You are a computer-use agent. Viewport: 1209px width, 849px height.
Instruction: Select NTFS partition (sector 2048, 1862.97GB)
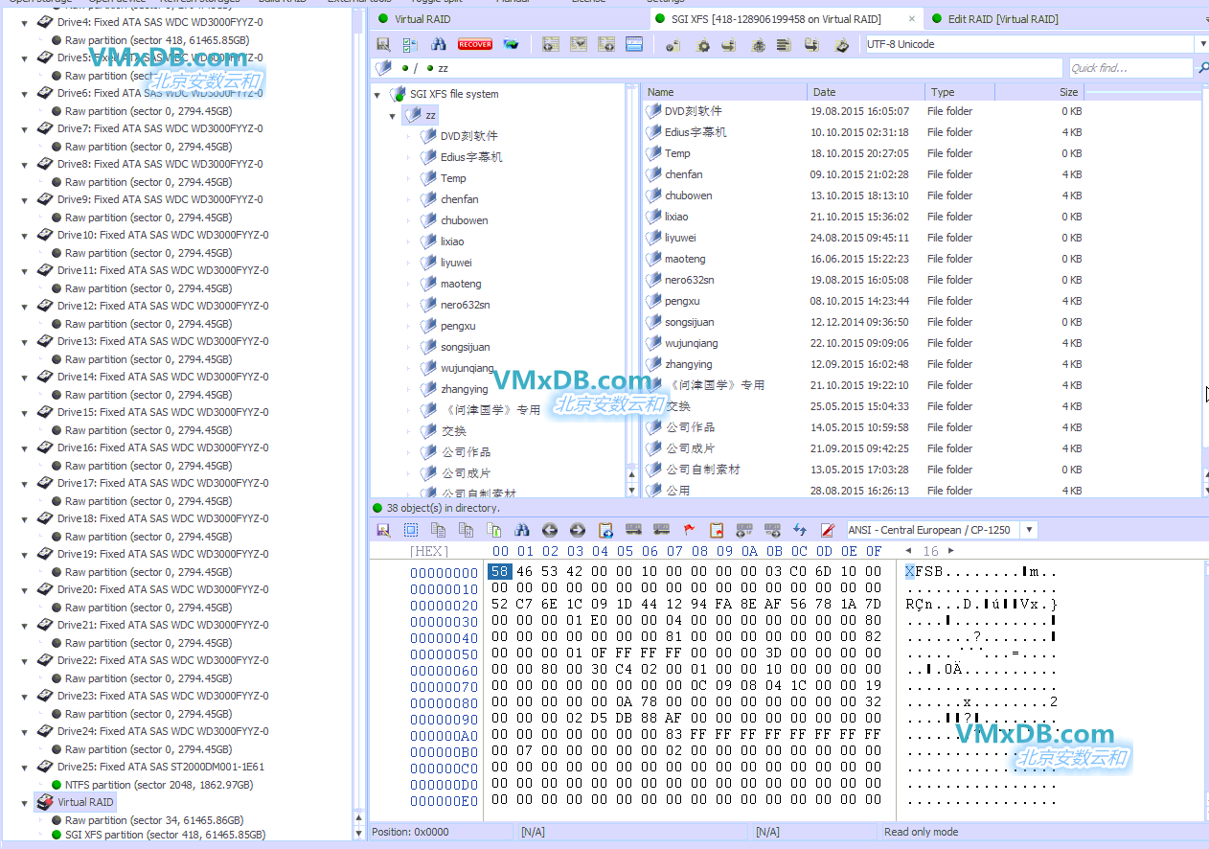pos(159,785)
